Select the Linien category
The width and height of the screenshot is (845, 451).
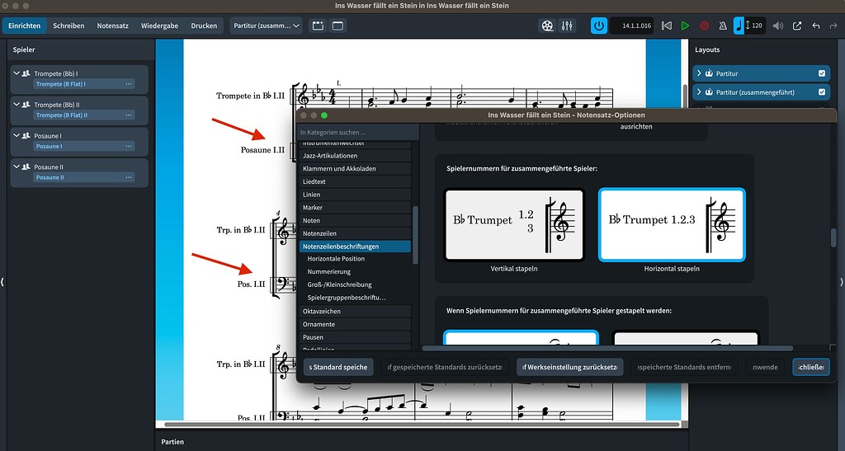(x=355, y=195)
